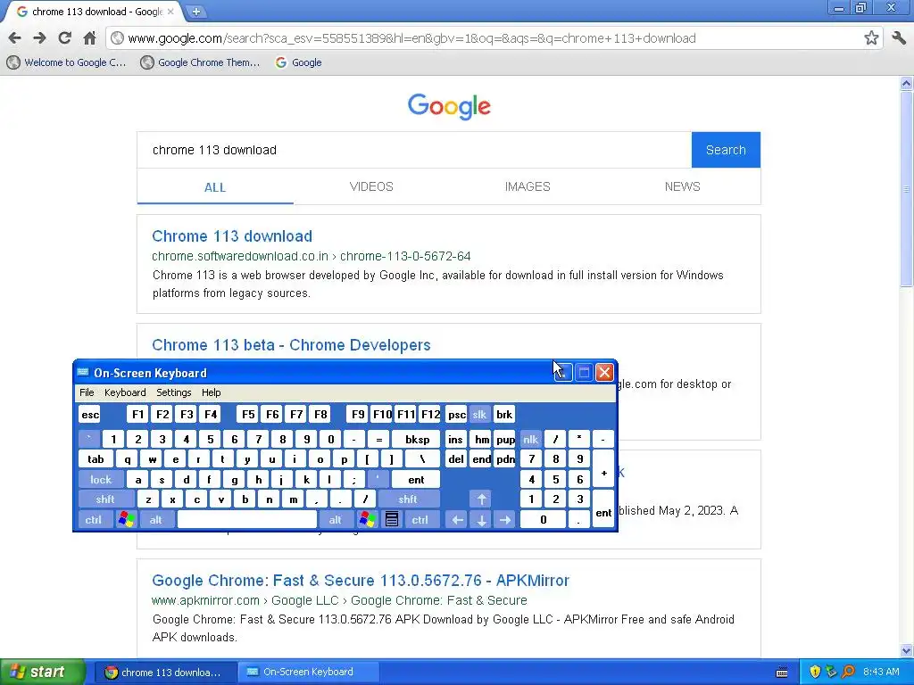Toggle scroll lock with the slk key
Image resolution: width=914 pixels, height=685 pixels.
(479, 415)
